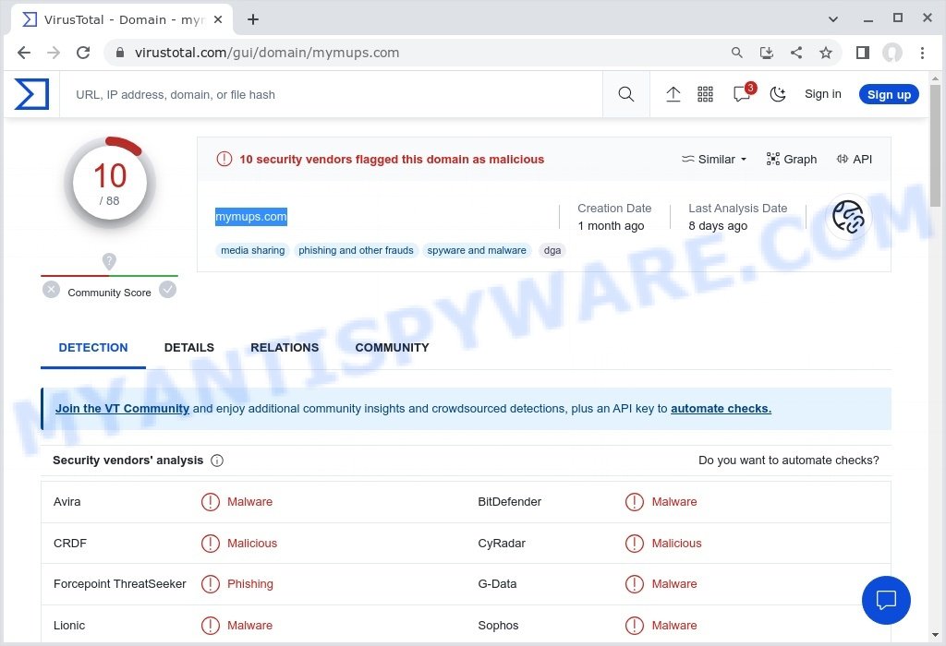Click the BitDefender Malware alert icon
Viewport: 946px width, 646px height.
tap(635, 501)
